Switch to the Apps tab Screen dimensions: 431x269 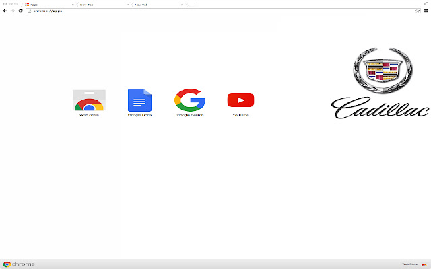point(49,5)
